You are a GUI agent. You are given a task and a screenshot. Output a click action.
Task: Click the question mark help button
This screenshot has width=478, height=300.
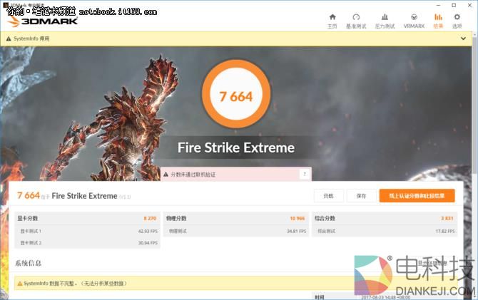tap(305, 174)
